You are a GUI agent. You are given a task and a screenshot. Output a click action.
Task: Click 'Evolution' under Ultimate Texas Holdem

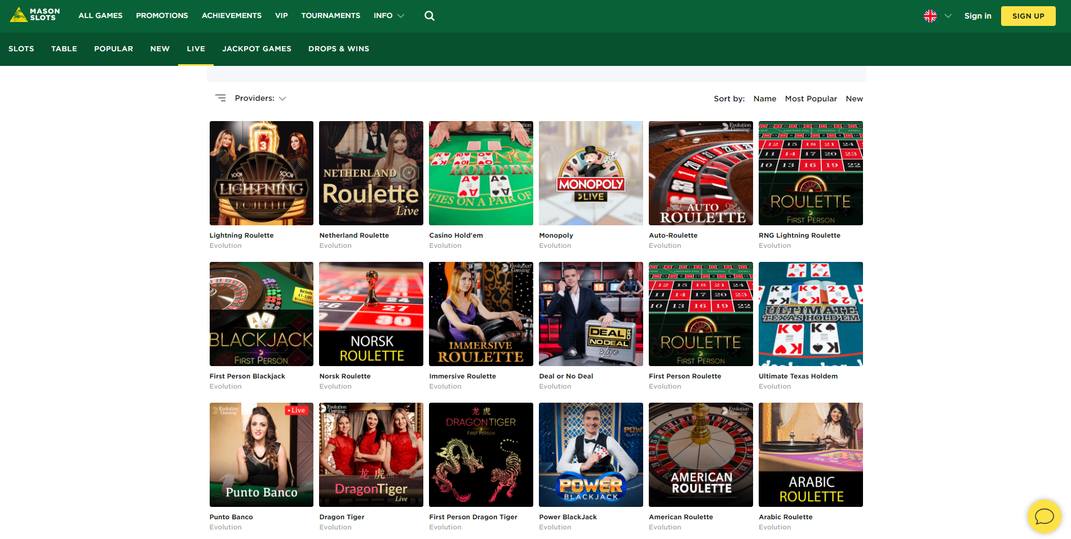click(775, 386)
